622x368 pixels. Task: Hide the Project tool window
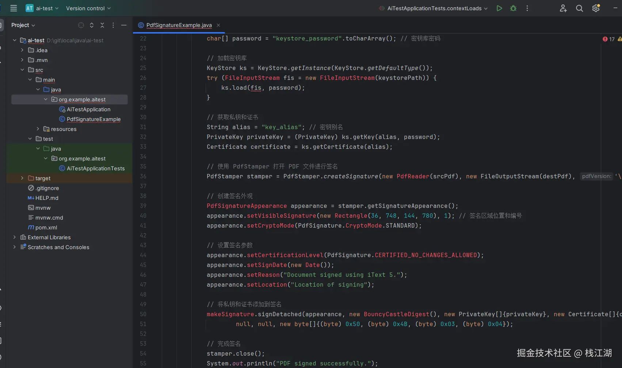(124, 25)
